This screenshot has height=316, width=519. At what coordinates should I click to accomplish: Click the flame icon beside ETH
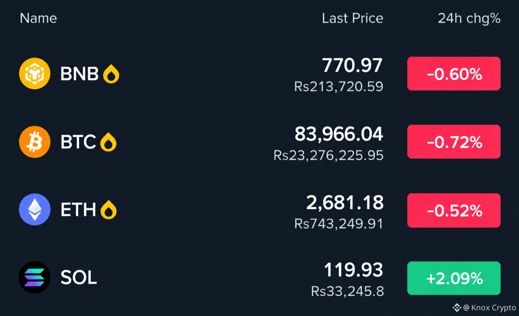(109, 210)
